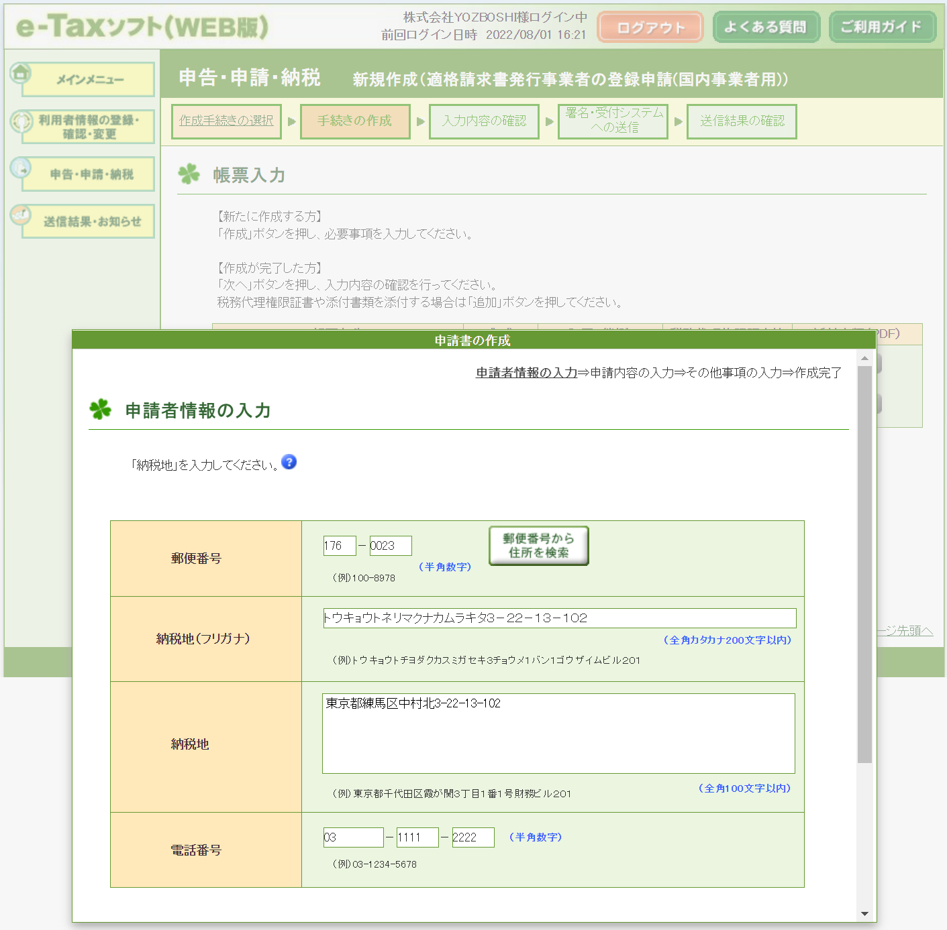Click the 電話番号 row label
The width and height of the screenshot is (947, 930).
pyautogui.click(x=196, y=850)
